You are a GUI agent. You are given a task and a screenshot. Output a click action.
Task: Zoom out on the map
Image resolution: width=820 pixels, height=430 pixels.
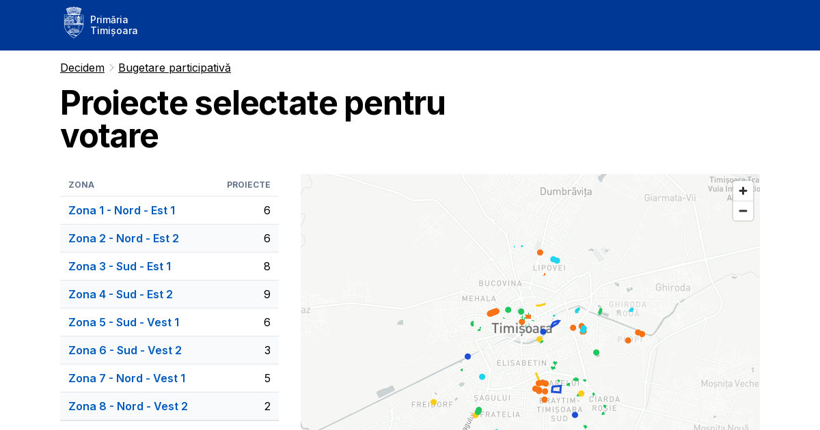click(743, 211)
